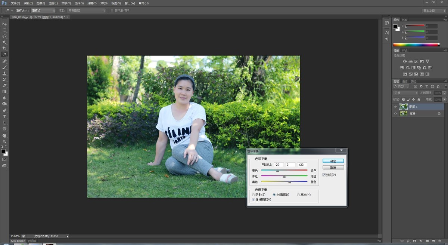The height and width of the screenshot is (245, 448).
Task: Click the first 色阶 input field showing -29
Action: [x=278, y=165]
